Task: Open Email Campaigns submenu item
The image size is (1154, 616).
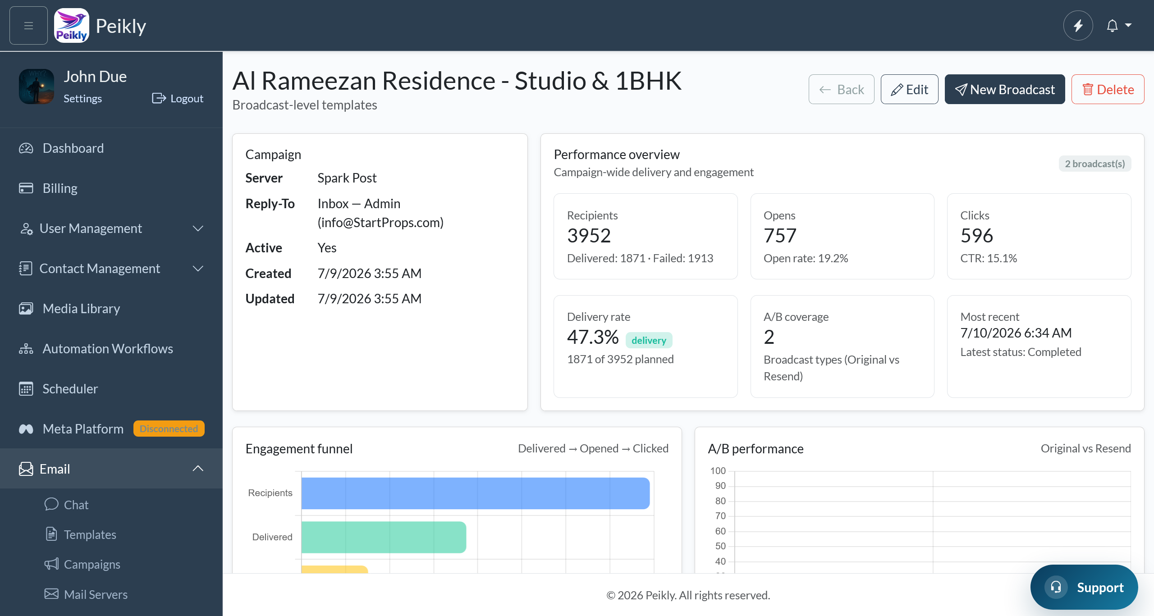Action: (x=92, y=564)
